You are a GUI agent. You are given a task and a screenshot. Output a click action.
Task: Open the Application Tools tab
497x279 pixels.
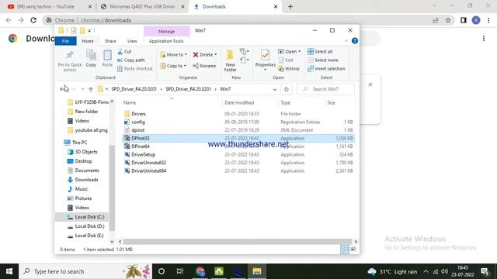[166, 41]
